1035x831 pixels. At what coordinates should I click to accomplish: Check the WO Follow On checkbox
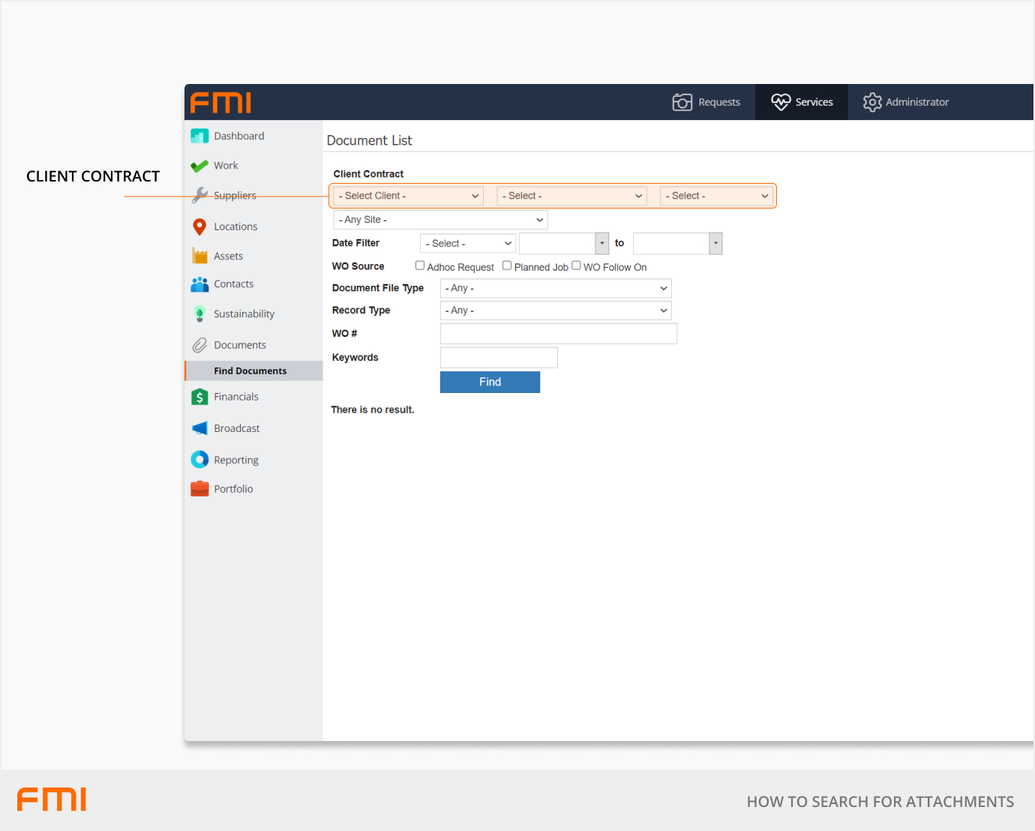576,265
